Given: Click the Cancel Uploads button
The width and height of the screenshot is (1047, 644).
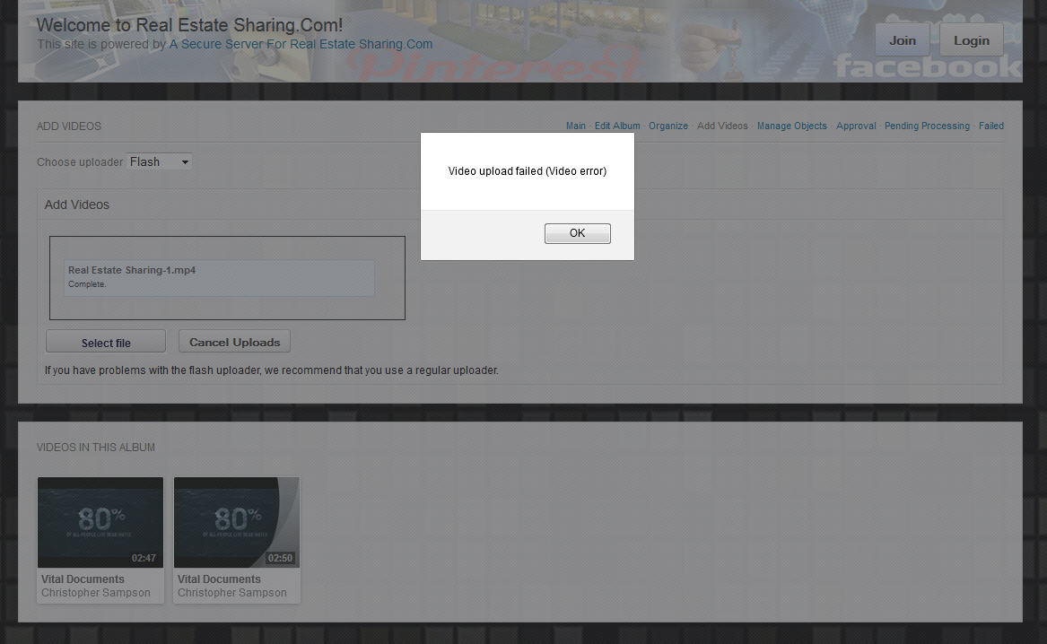Looking at the screenshot, I should coord(234,342).
